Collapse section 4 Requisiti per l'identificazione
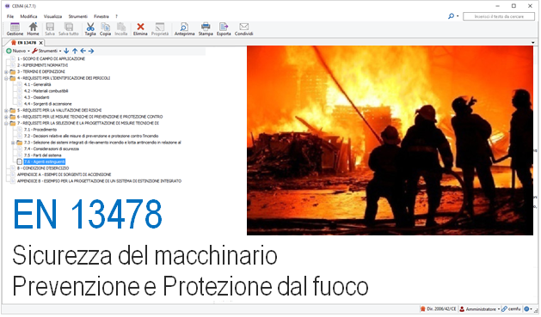Viewport: 541px width, 317px height. (6, 78)
